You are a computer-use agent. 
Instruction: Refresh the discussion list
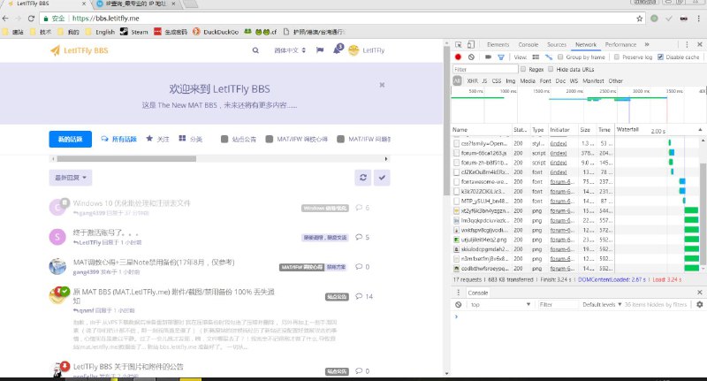tap(363, 178)
